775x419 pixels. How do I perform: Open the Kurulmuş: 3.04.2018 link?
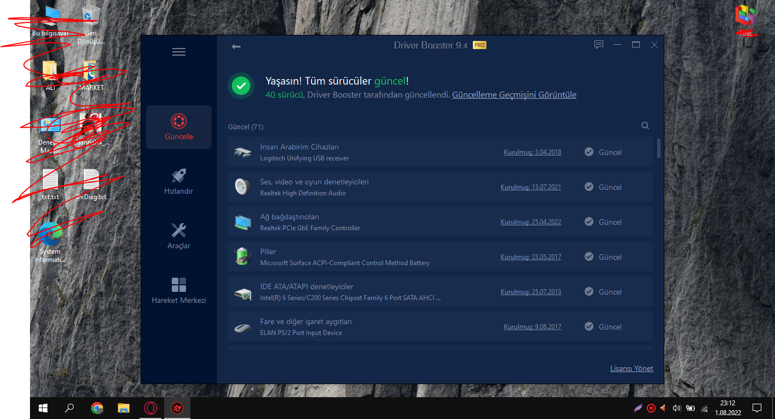click(532, 152)
